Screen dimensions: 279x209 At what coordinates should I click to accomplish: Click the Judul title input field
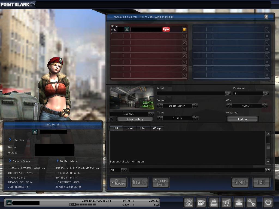click(191, 93)
